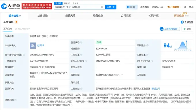The height and width of the screenshot is (110, 196).
Task: Click the notification bell icon
Action: (x=185, y=7)
